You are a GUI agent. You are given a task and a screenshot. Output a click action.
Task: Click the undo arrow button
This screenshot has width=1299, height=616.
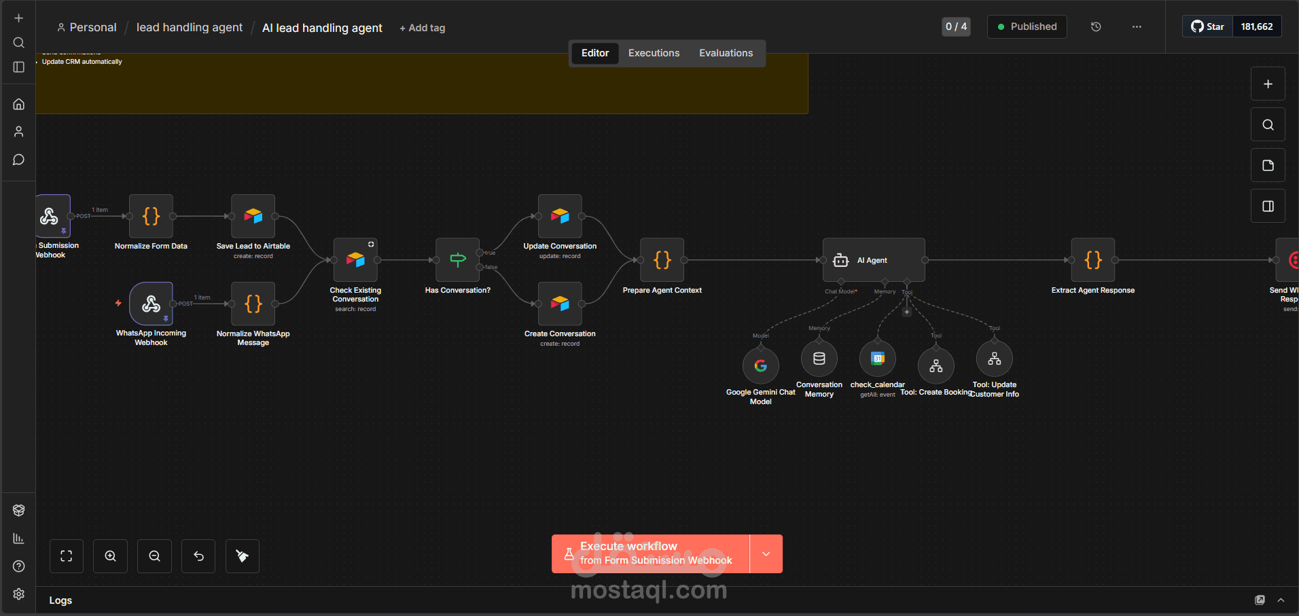click(x=198, y=556)
